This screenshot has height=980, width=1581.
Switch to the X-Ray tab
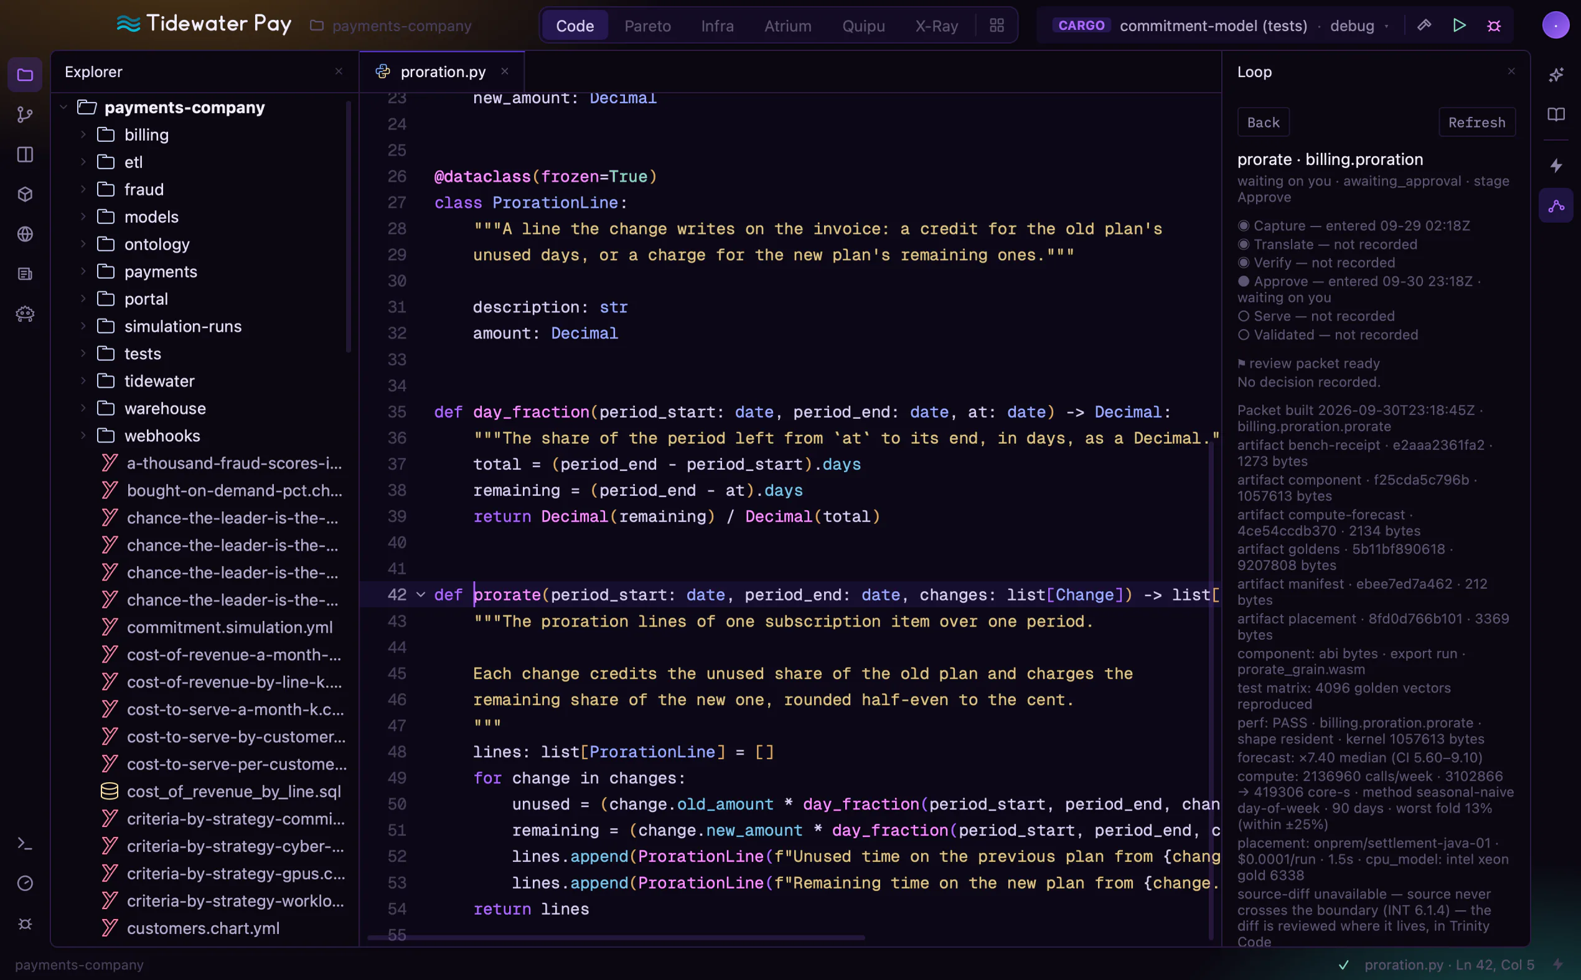[936, 26]
